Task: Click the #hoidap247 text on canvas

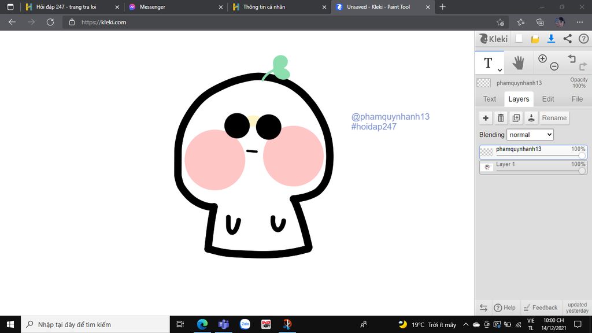Action: point(374,127)
